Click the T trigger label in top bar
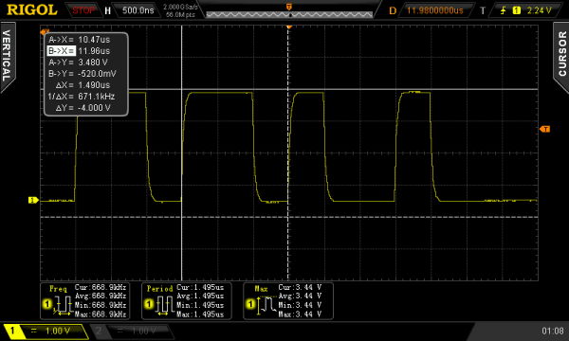Image resolution: width=569 pixels, height=341 pixels. pos(483,10)
